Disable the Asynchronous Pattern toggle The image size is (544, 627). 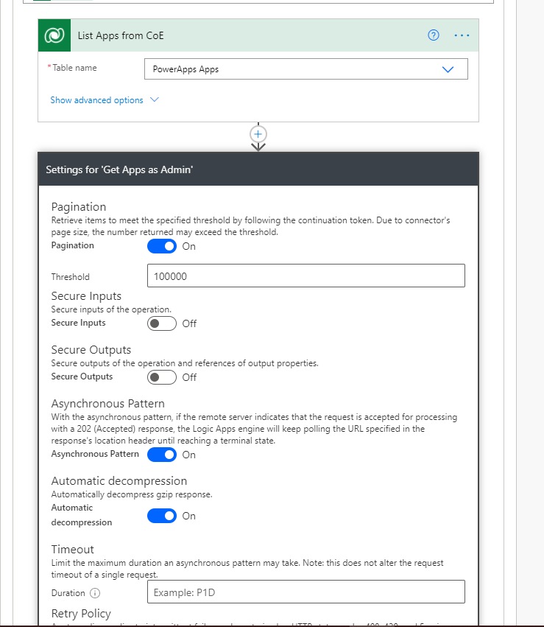pyautogui.click(x=162, y=455)
